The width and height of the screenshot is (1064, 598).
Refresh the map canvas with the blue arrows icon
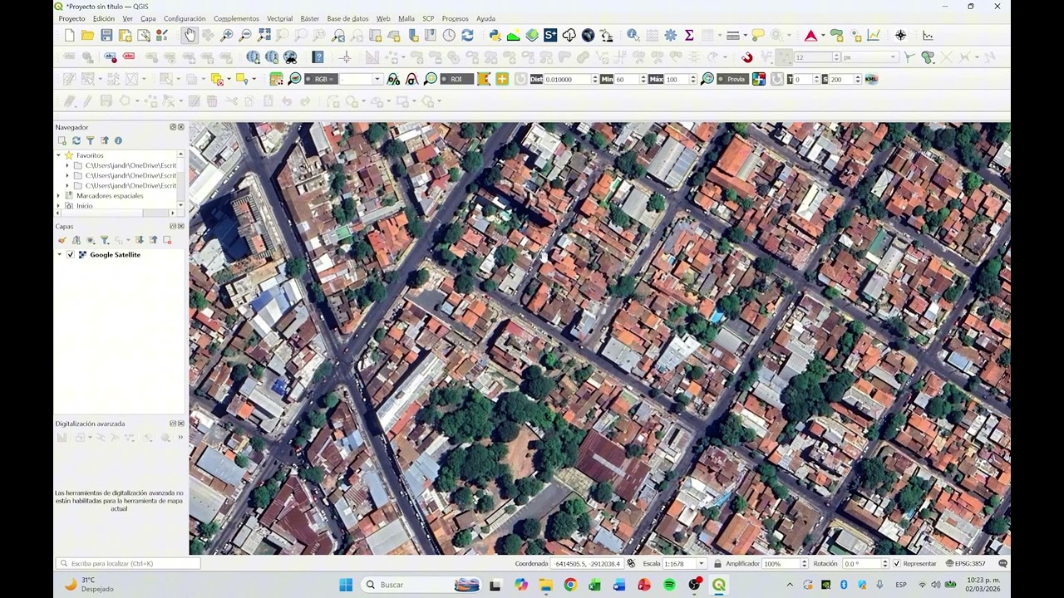coord(467,35)
